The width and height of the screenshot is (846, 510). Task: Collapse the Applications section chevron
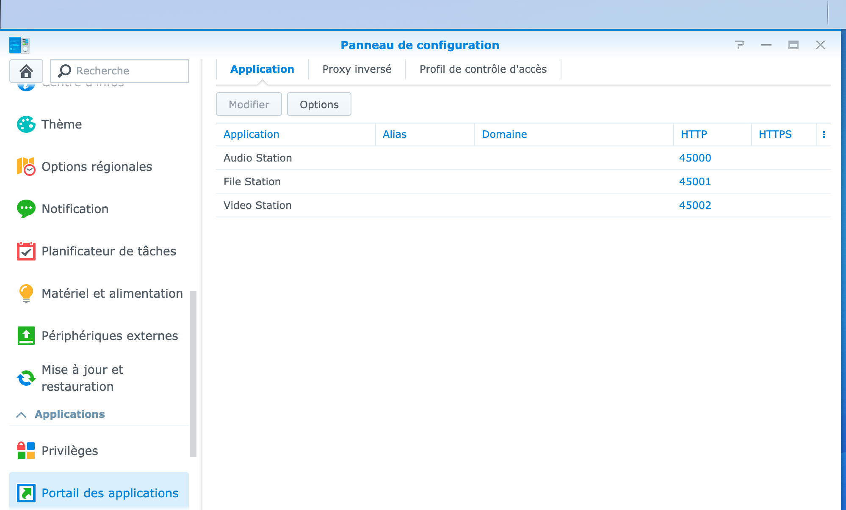(x=21, y=415)
